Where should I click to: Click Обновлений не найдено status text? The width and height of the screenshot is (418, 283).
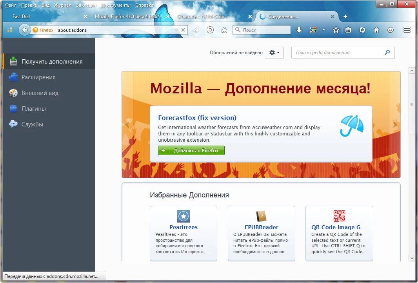pos(236,53)
